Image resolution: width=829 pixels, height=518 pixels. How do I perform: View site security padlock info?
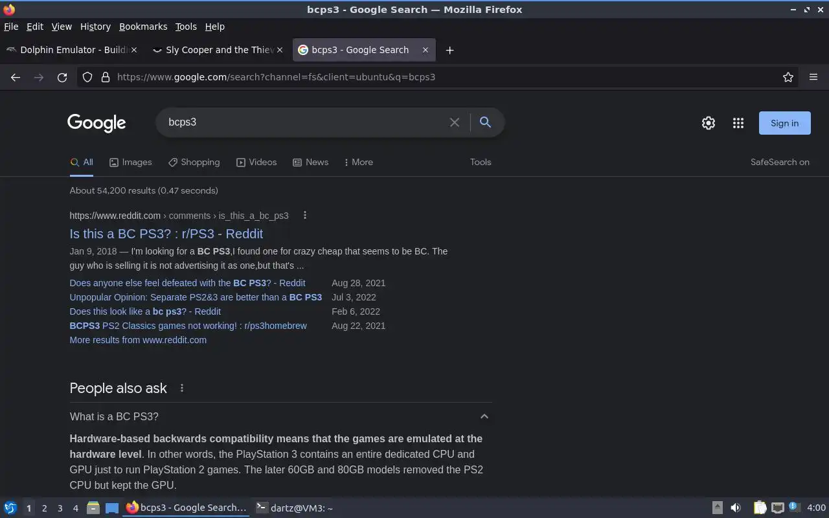pos(106,77)
